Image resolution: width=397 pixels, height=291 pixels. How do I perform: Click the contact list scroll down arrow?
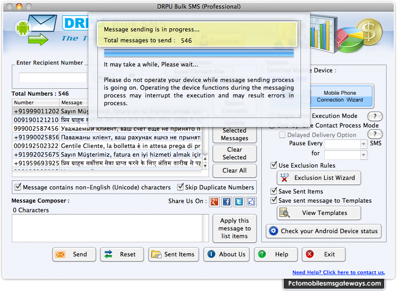point(205,166)
